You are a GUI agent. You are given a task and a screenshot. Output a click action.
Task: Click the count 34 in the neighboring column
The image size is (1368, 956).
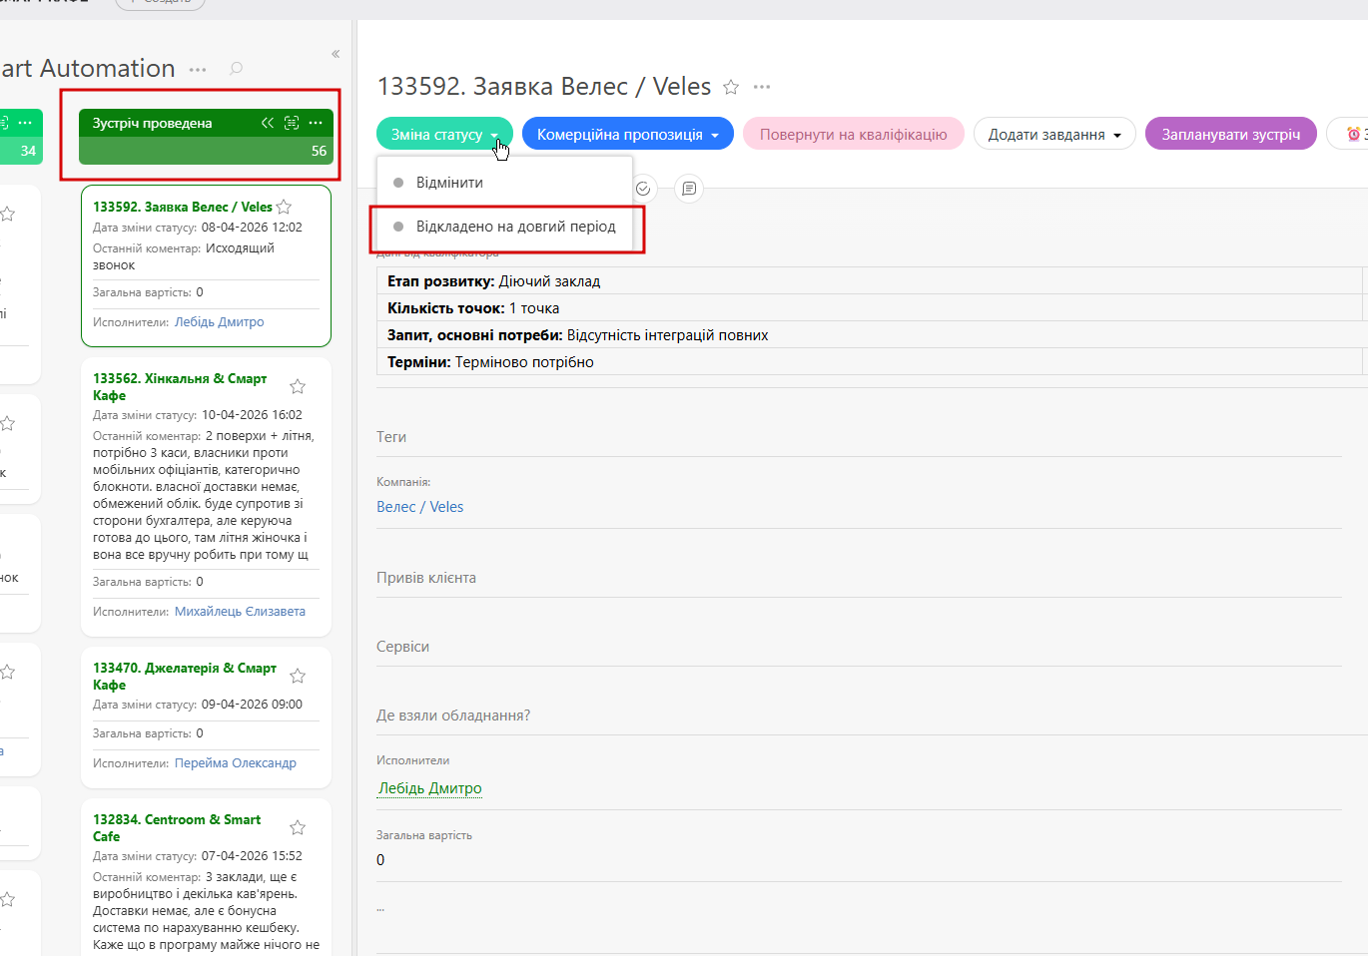(28, 151)
